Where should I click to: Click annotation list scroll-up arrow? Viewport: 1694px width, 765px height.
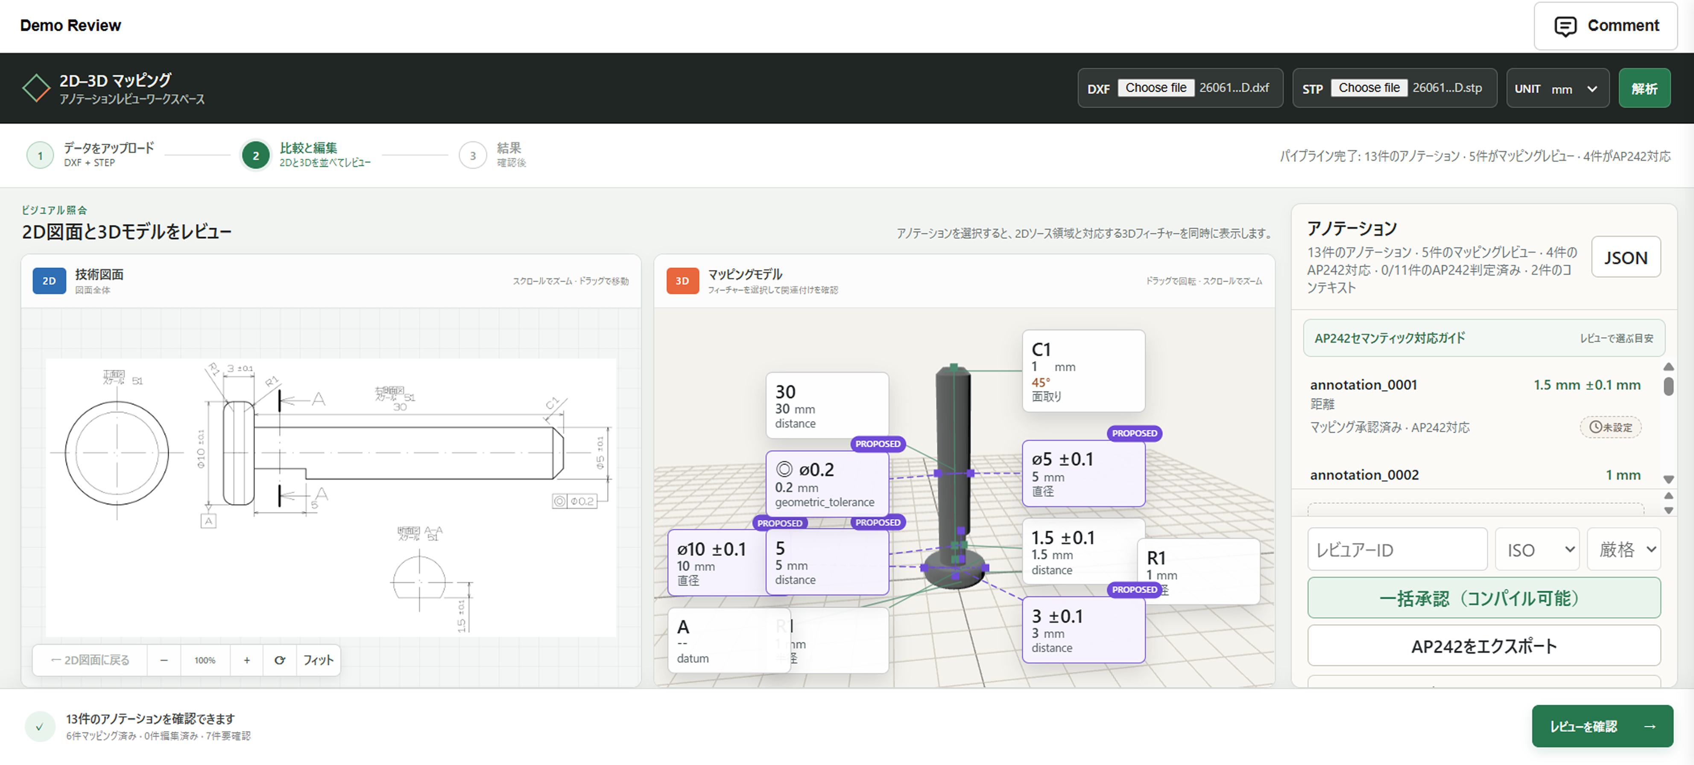[x=1668, y=366]
